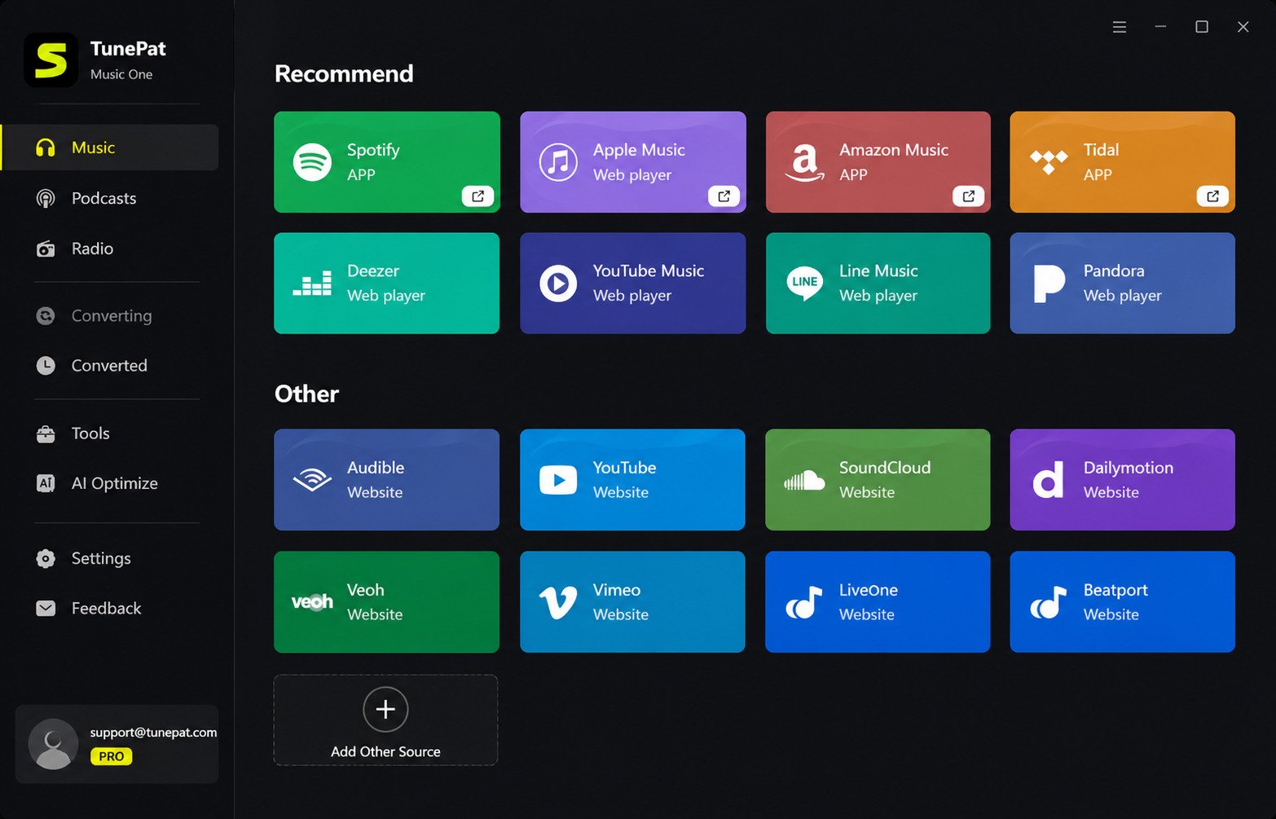Click Add Other Source button
Image resolution: width=1276 pixels, height=819 pixels.
[385, 720]
